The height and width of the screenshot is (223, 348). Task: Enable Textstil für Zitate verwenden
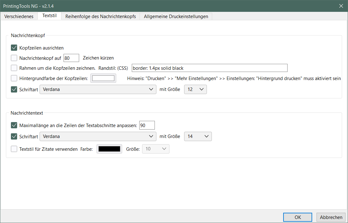click(14, 149)
